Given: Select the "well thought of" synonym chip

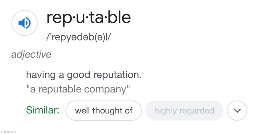Looking at the screenshot, I should point(104,110).
